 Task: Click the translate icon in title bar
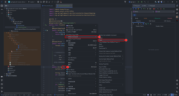(155, 2)
